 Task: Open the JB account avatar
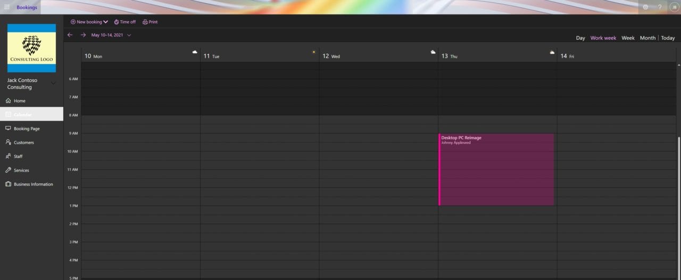pos(674,7)
